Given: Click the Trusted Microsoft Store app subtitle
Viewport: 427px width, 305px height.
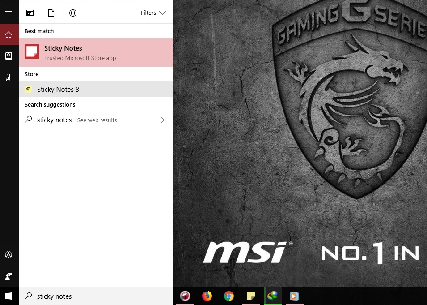Looking at the screenshot, I should [80, 58].
